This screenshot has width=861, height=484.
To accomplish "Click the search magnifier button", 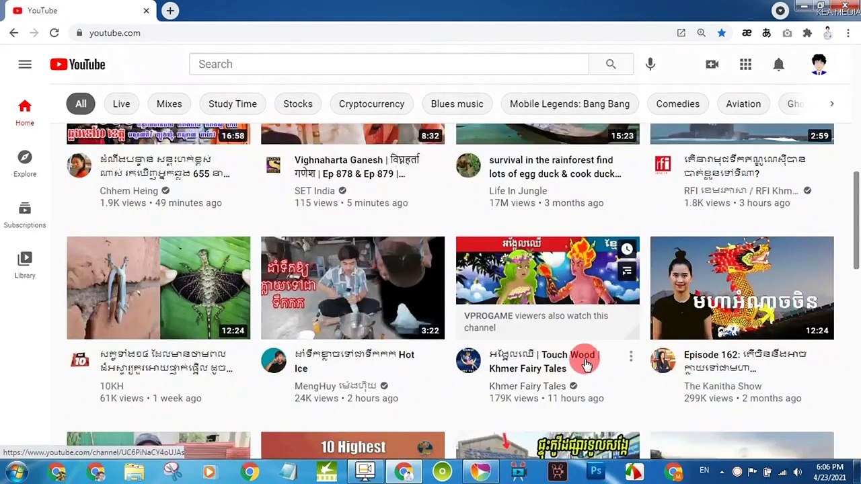I will click(x=611, y=65).
